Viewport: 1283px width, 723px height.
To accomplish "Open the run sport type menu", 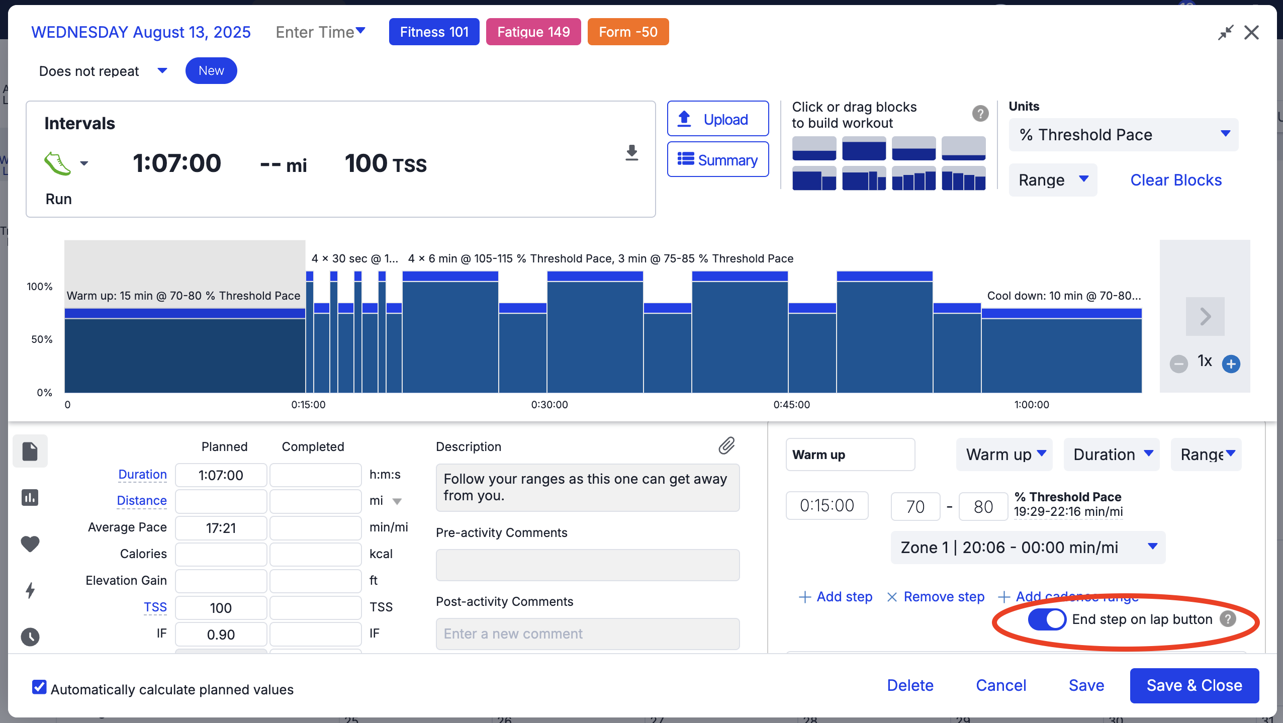I will pos(84,163).
